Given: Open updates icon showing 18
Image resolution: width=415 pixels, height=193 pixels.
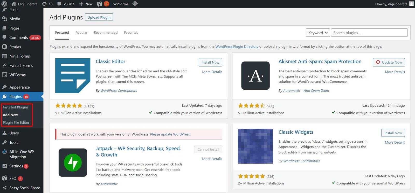Looking at the screenshot, I should 44,4.
